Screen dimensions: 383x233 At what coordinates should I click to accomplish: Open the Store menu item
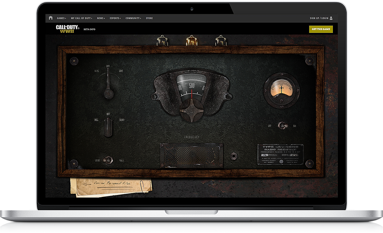[x=149, y=18]
